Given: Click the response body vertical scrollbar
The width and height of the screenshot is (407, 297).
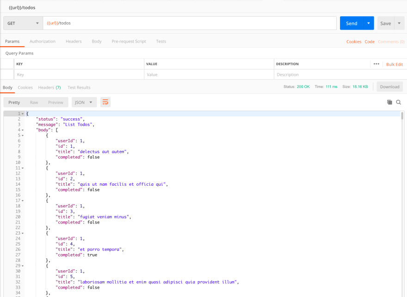Looking at the screenshot, I should click(x=402, y=115).
